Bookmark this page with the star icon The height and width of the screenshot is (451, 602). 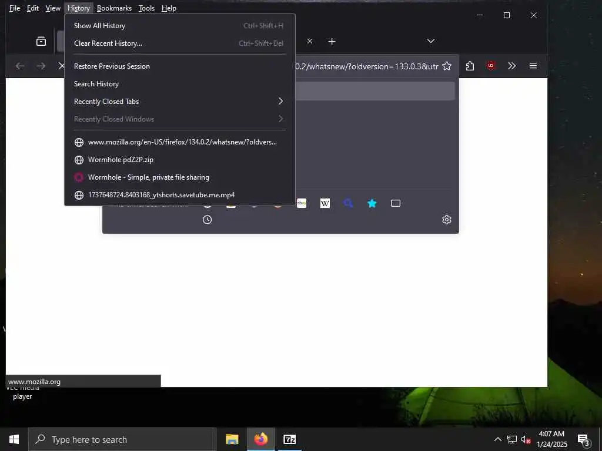(x=447, y=66)
